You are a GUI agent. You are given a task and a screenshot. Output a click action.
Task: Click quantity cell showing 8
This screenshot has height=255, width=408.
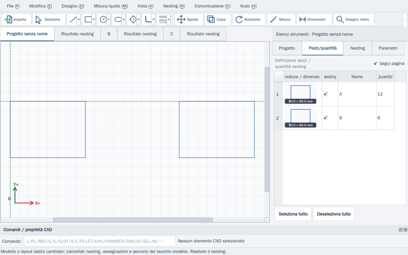pyautogui.click(x=385, y=118)
